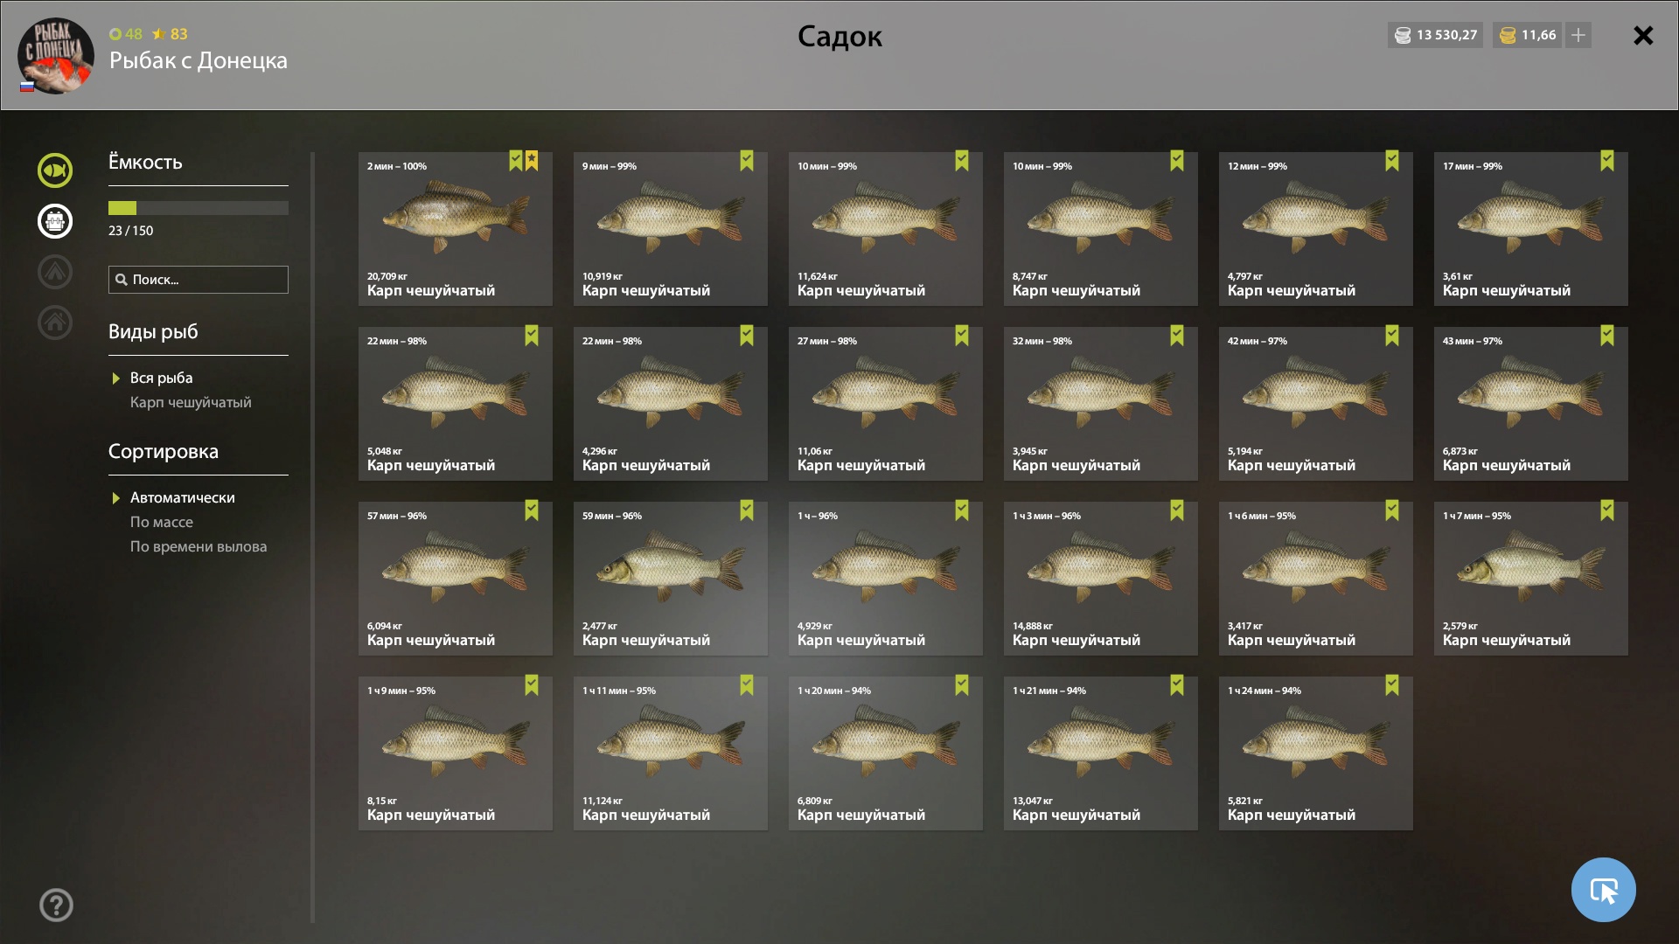Toggle star marker on 20,709 кг carp
This screenshot has width=1679, height=944.
point(532,161)
